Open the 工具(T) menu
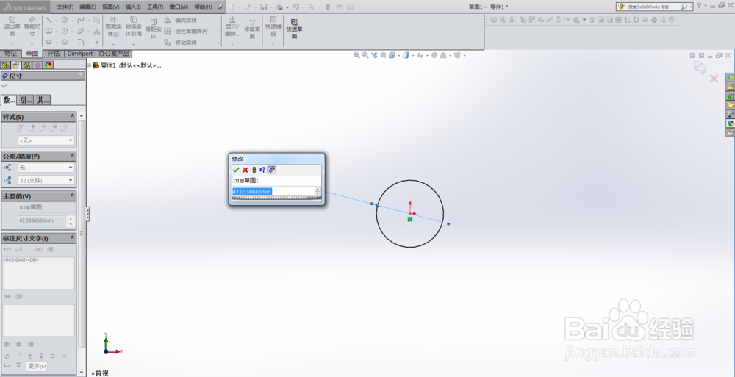The image size is (735, 377). 155,7
